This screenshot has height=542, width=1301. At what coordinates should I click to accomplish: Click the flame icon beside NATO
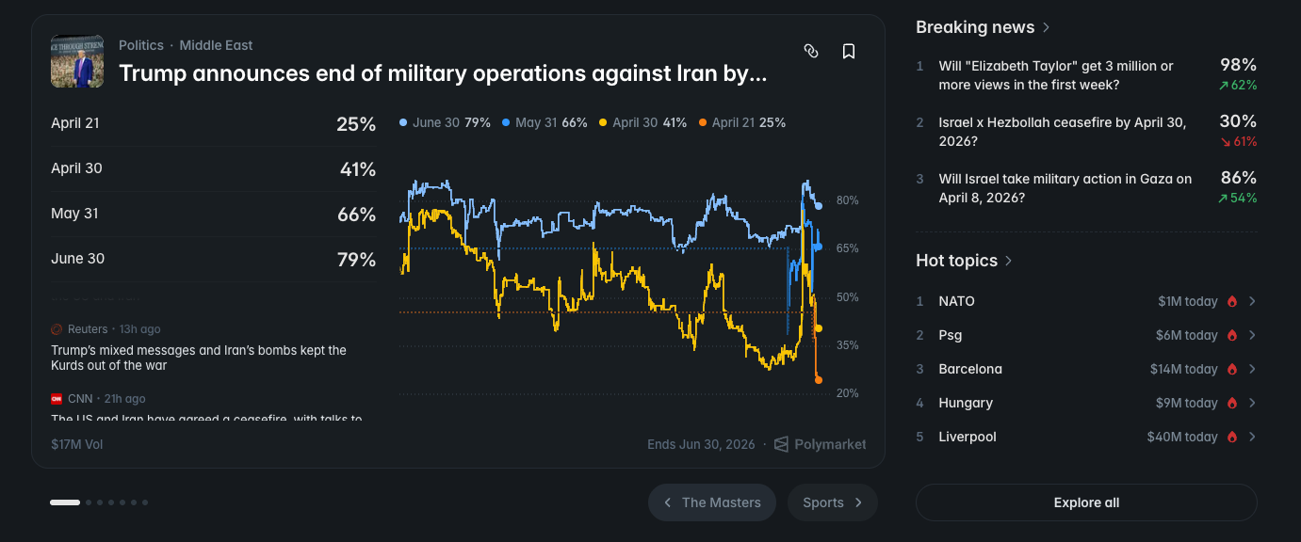[1231, 301]
